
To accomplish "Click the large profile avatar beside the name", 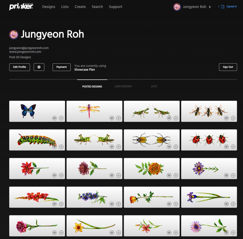I will [x=13, y=34].
